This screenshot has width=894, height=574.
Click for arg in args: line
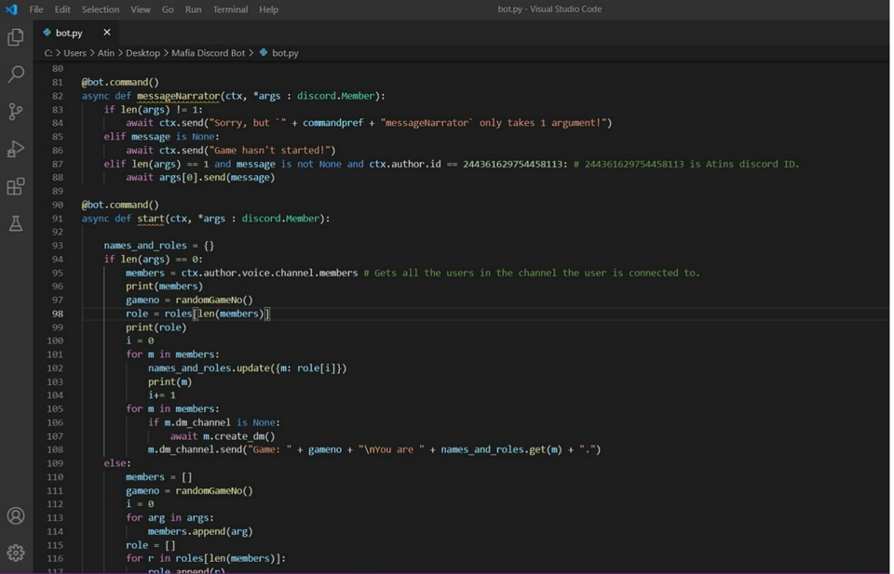coord(169,517)
